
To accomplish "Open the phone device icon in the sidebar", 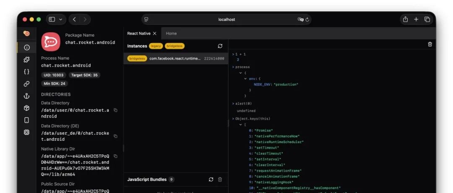I will tap(26, 120).
